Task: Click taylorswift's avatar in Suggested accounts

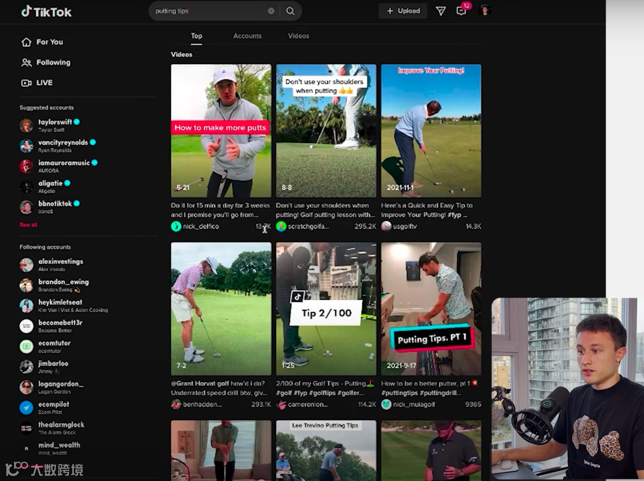Action: [x=26, y=125]
